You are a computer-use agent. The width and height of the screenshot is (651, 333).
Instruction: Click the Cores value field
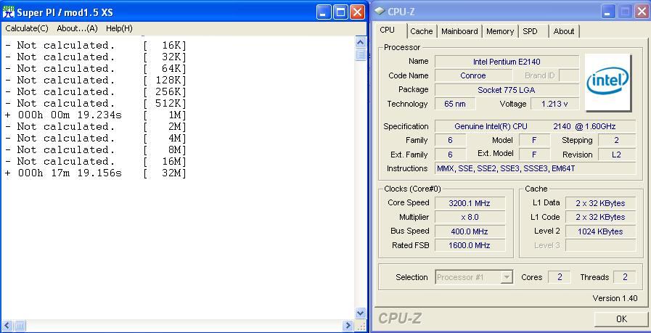pyautogui.click(x=560, y=277)
